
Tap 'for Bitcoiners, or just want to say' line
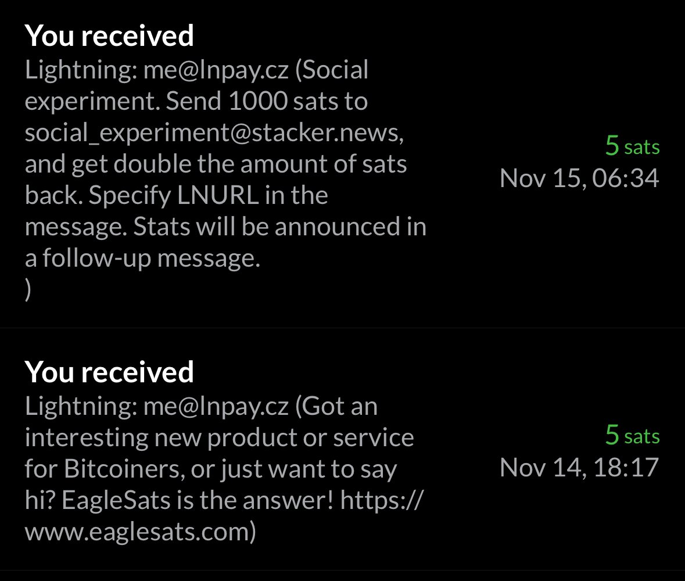coord(210,469)
